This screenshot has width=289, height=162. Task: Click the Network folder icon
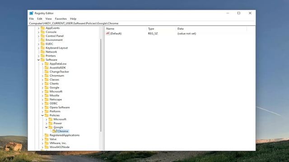click(43, 52)
